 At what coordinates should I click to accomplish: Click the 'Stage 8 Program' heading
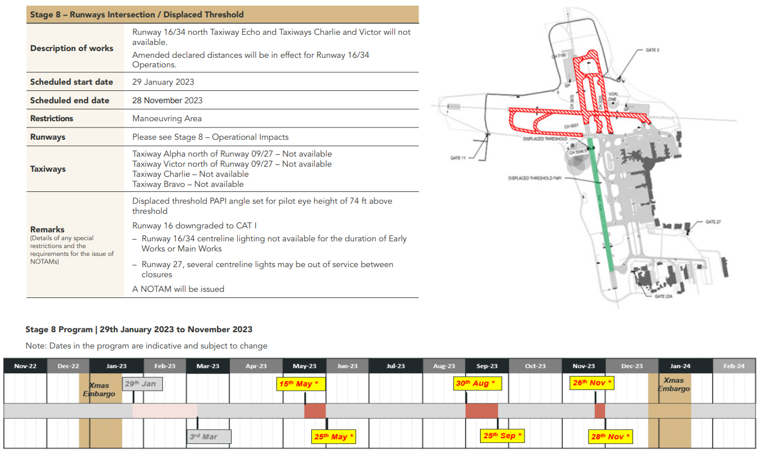(x=139, y=329)
